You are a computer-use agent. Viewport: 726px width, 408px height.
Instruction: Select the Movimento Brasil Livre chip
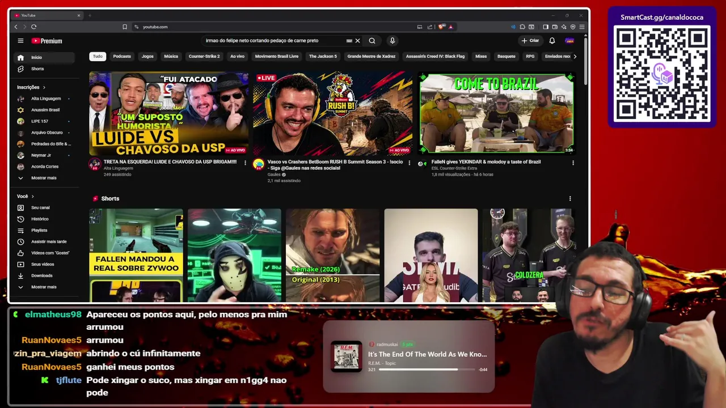pos(277,56)
